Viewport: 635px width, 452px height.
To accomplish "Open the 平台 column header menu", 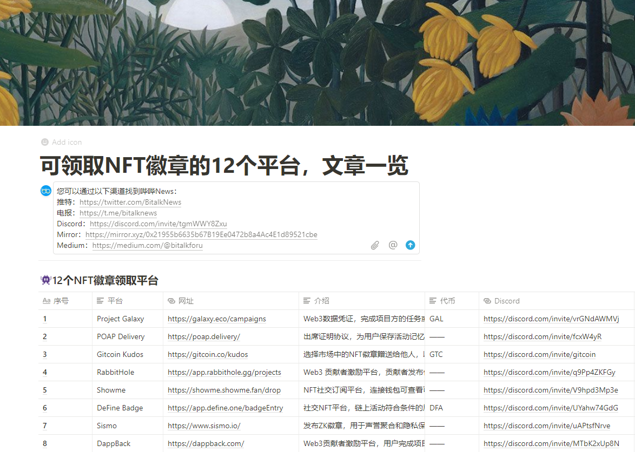I will [x=128, y=301].
